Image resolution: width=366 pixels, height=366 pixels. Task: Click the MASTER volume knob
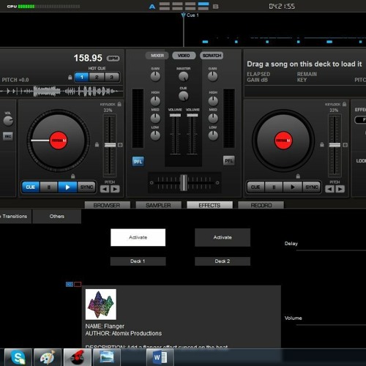tap(184, 77)
